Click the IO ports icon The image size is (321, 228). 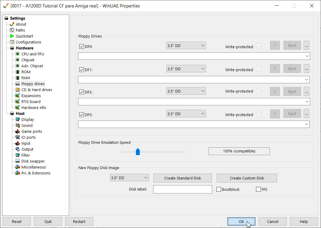(18, 137)
